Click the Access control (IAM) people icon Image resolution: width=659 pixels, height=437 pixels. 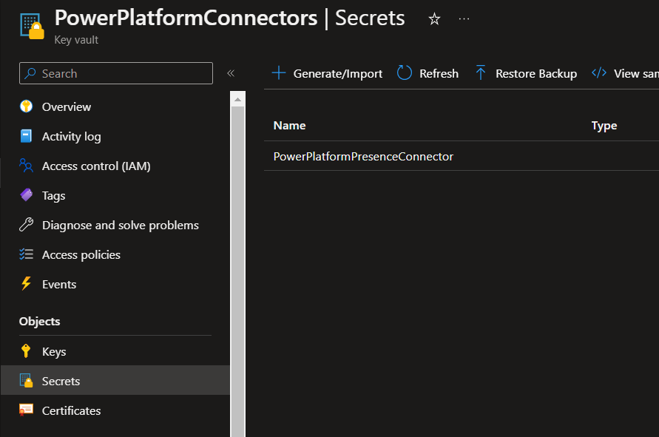point(27,166)
